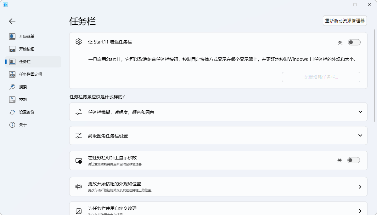Click 重新启动资源管理器 button
The width and height of the screenshot is (377, 215).
point(345,21)
